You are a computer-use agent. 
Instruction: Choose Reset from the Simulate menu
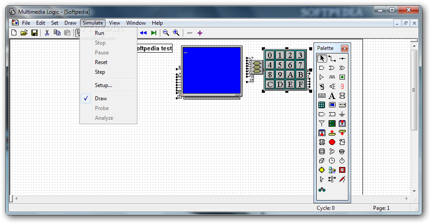tap(109, 62)
